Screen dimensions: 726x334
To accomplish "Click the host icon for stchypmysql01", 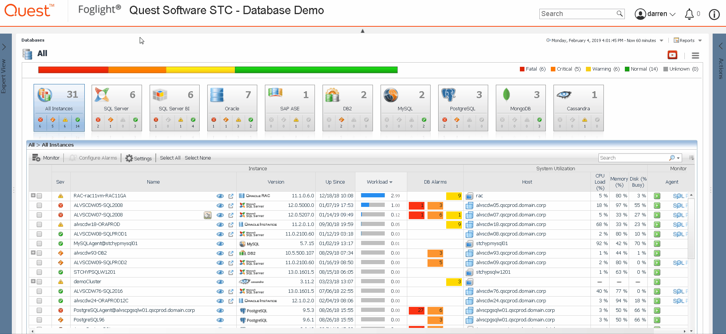I will 469,244.
